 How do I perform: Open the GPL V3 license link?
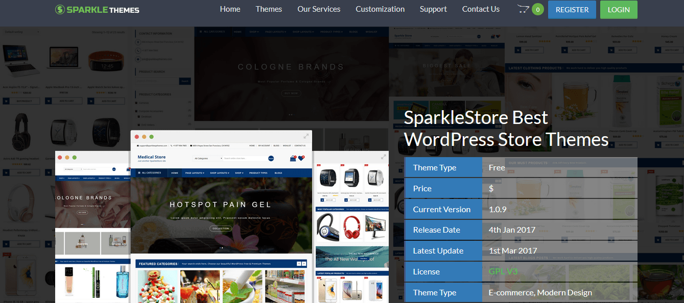tap(503, 271)
